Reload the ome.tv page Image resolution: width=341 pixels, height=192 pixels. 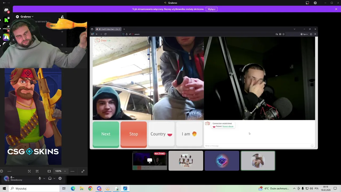click(x=105, y=34)
